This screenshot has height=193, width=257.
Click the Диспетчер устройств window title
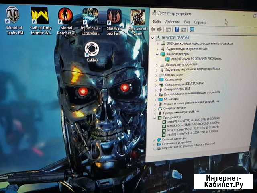(x=175, y=14)
